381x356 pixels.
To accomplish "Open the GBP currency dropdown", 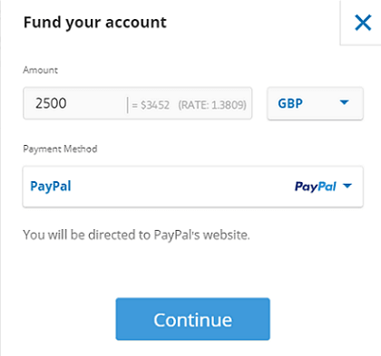I will tap(315, 103).
